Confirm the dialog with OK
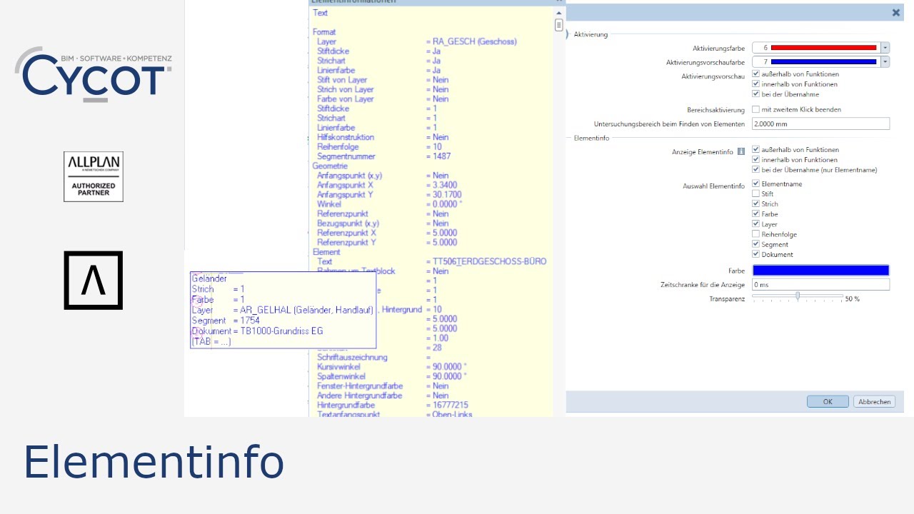 (x=828, y=401)
